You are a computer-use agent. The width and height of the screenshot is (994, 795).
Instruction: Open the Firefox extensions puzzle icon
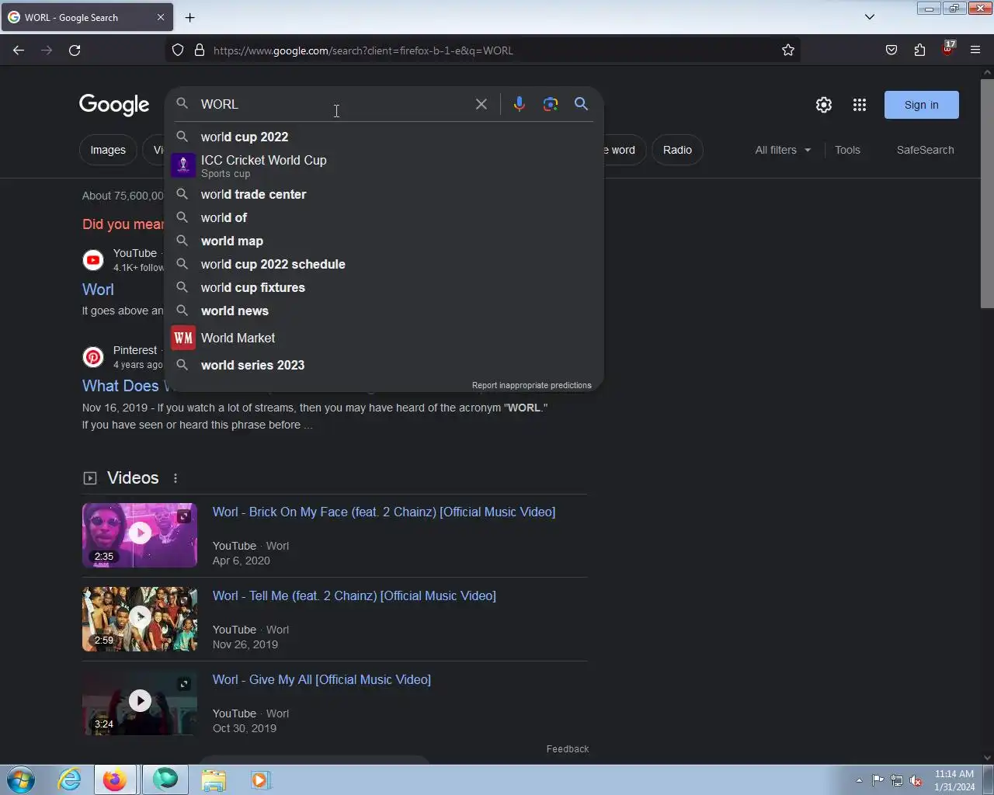[x=919, y=50]
